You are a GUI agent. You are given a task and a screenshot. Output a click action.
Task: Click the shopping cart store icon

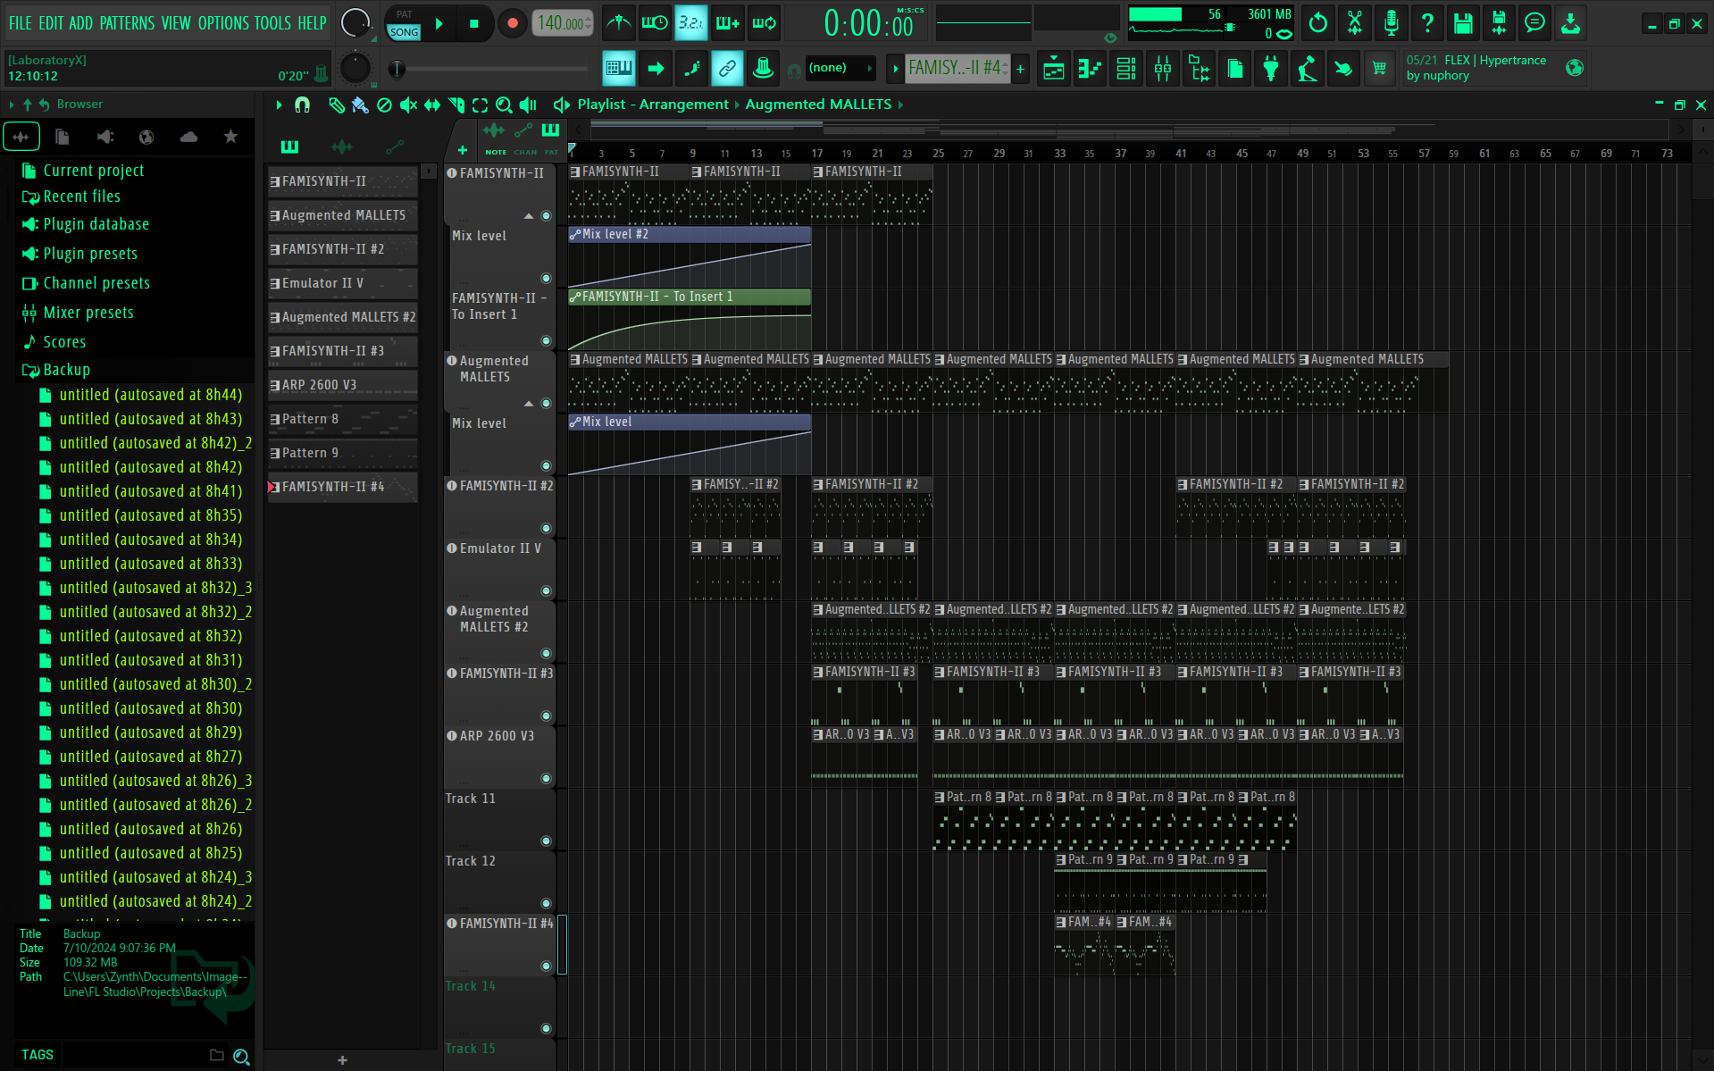(x=1380, y=68)
